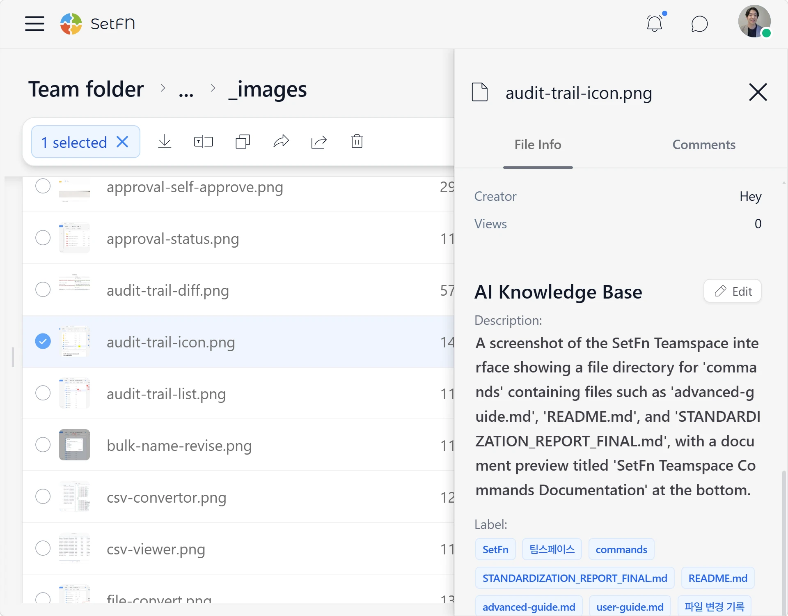Click the SetFn logo
This screenshot has height=616, width=788.
pyautogui.click(x=98, y=24)
